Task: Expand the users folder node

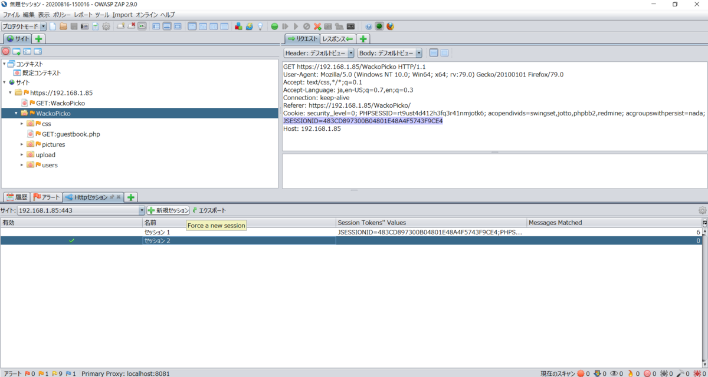Action: tap(22, 165)
